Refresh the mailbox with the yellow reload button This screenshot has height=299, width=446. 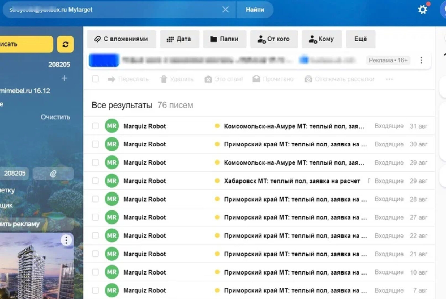pyautogui.click(x=65, y=44)
